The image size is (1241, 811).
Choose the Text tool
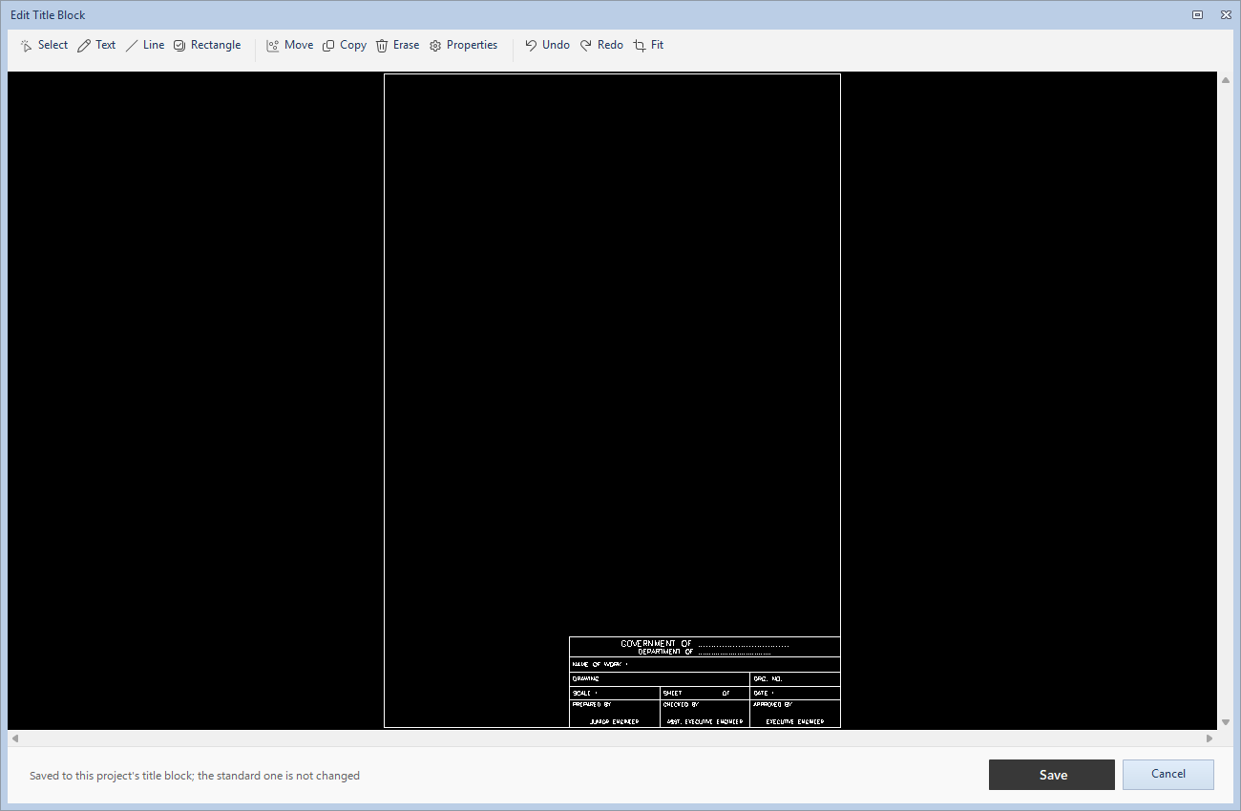point(96,45)
